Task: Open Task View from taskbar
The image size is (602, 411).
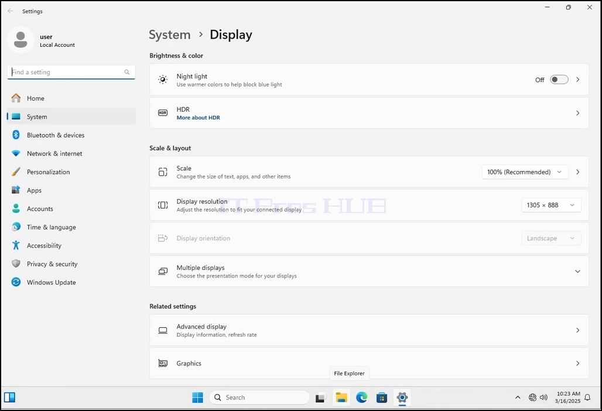Action: 320,398
